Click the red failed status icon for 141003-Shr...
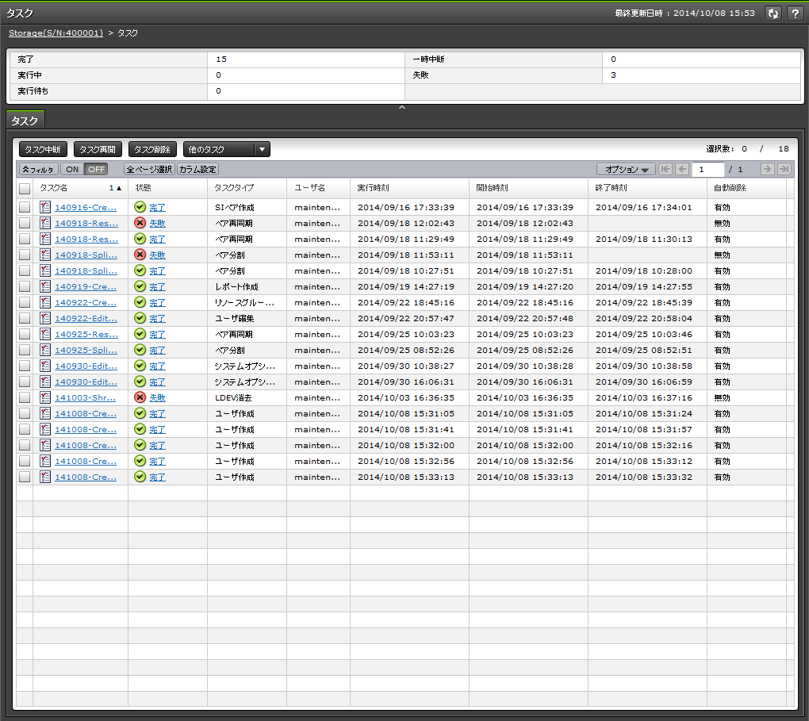The image size is (809, 721). tap(140, 397)
